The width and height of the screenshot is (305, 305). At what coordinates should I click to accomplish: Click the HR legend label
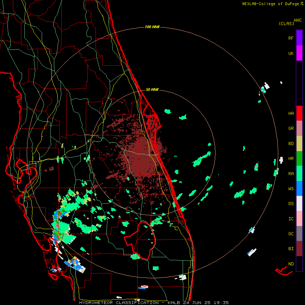coord(291,159)
